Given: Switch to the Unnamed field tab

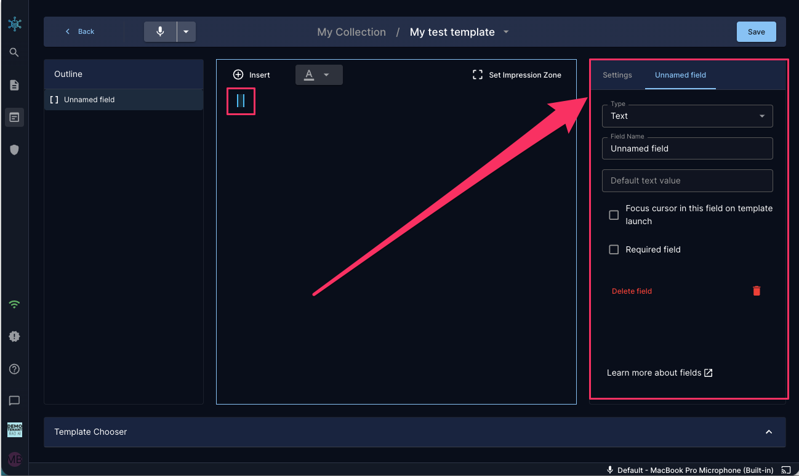Looking at the screenshot, I should pos(680,75).
